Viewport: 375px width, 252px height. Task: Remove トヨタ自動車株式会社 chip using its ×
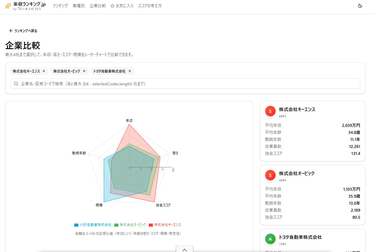point(130,71)
